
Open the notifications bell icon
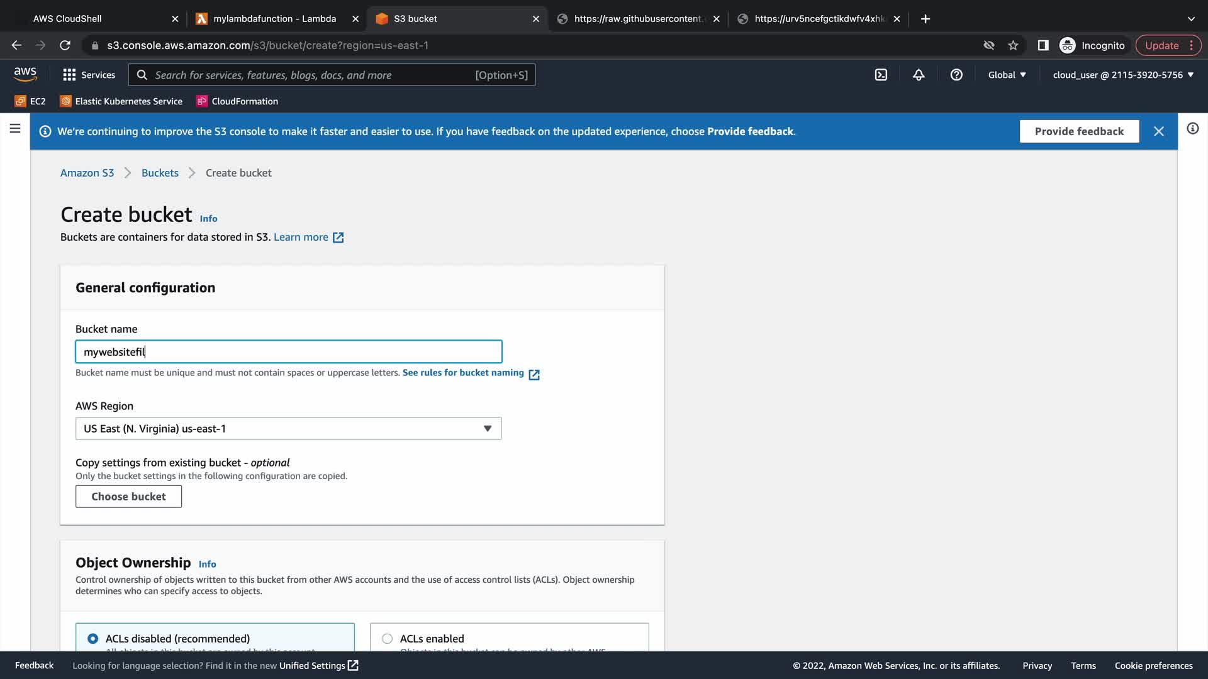(919, 75)
